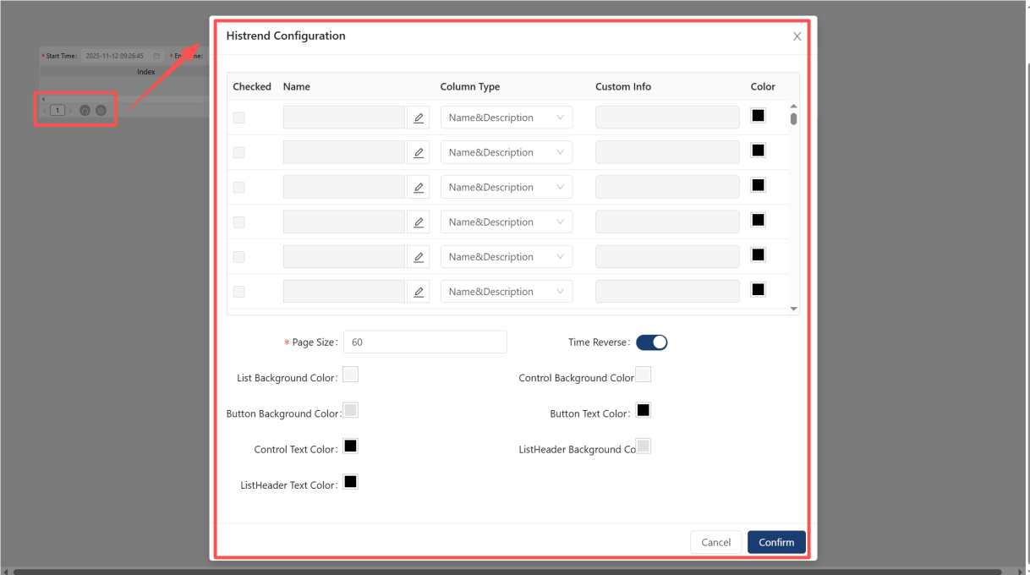Pick the Button Text Color swatch
Screen dimensions: 1030x575
(643, 410)
